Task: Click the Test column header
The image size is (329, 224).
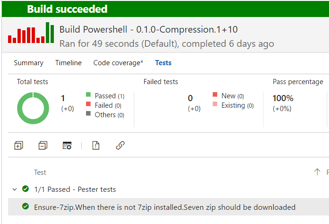Action: click(x=40, y=172)
